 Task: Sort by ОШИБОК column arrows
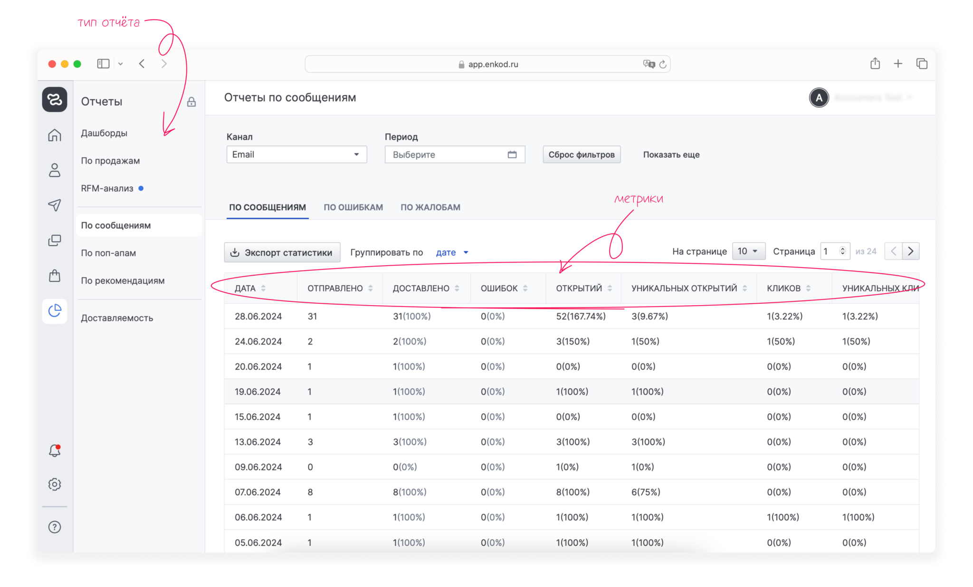pyautogui.click(x=525, y=288)
